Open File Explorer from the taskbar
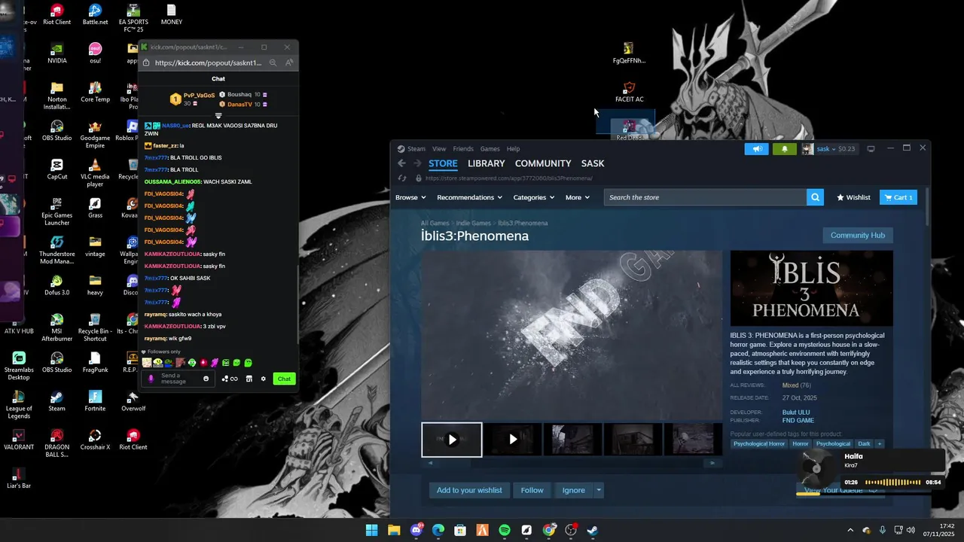The image size is (964, 542). click(394, 530)
